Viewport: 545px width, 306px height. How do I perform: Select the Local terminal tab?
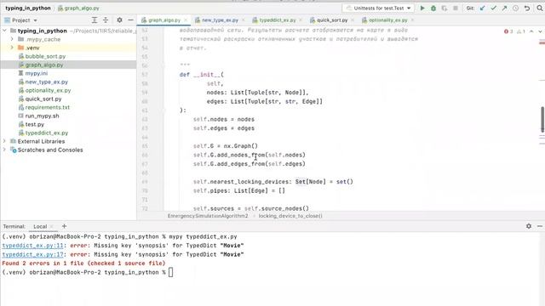tap(40, 226)
